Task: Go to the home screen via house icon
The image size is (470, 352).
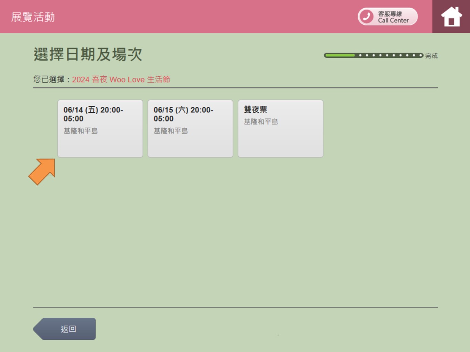Action: [x=451, y=16]
